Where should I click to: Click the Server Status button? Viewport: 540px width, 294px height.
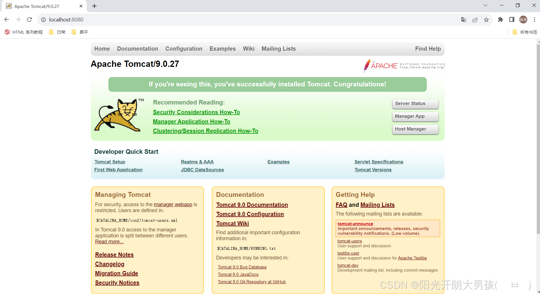(x=415, y=104)
